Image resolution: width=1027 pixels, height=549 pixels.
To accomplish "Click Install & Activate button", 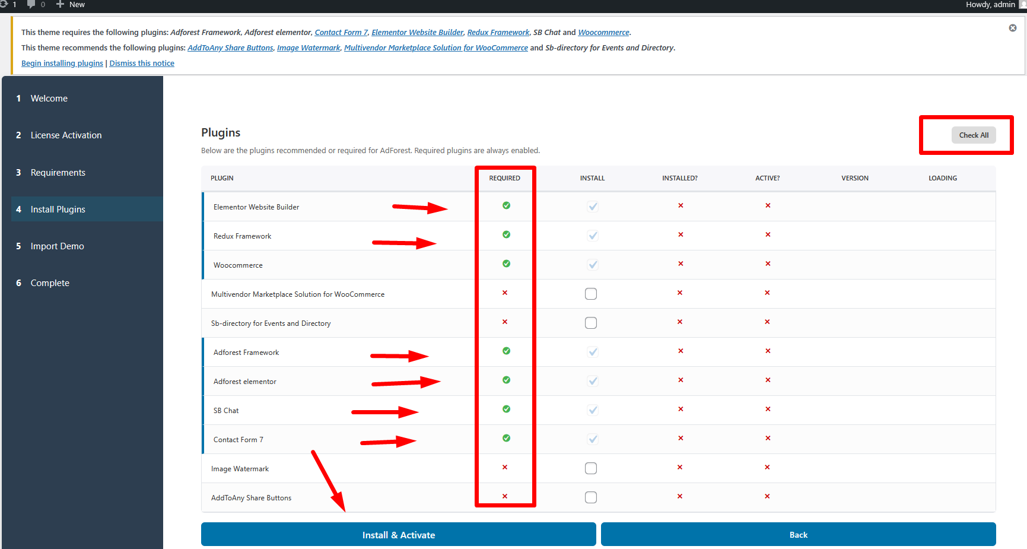I will (x=399, y=534).
